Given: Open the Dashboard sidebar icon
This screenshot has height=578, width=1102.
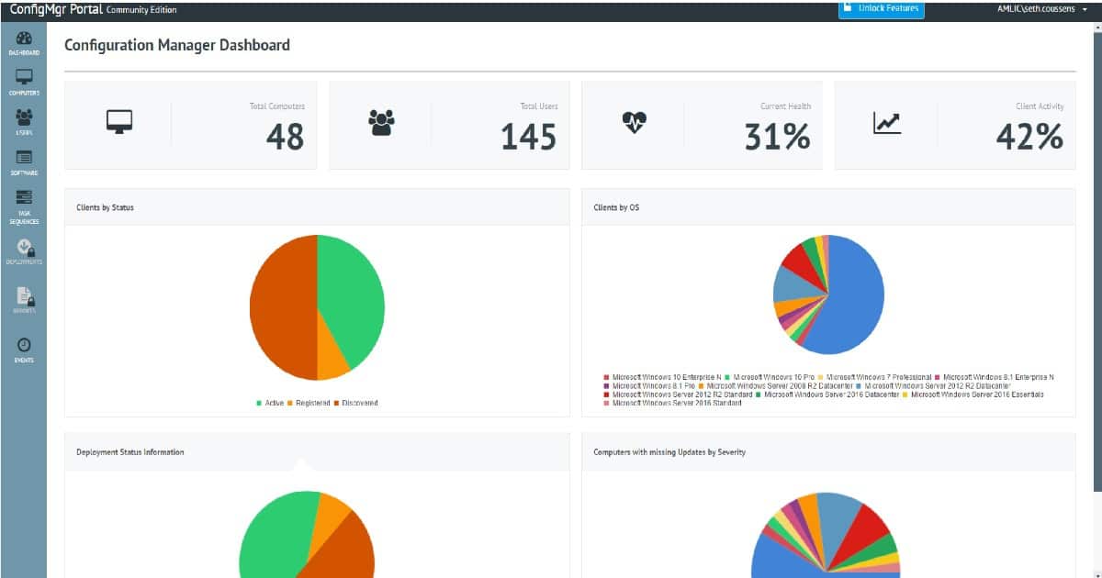Looking at the screenshot, I should [x=24, y=43].
